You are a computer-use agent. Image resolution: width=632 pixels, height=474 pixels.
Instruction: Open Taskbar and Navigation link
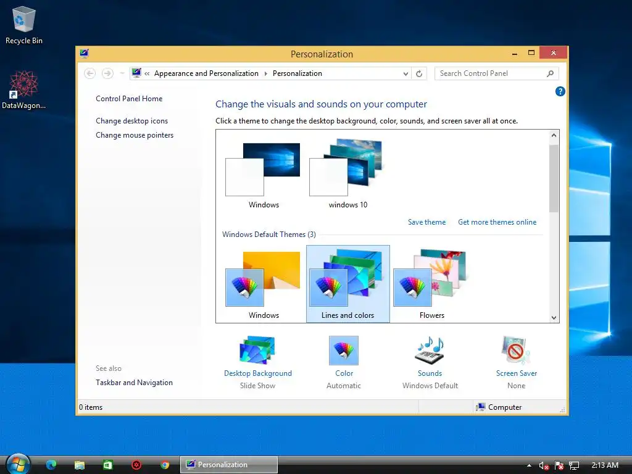pos(134,383)
